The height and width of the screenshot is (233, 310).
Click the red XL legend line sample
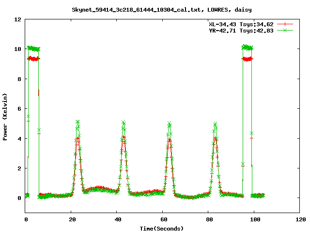tap(285, 24)
